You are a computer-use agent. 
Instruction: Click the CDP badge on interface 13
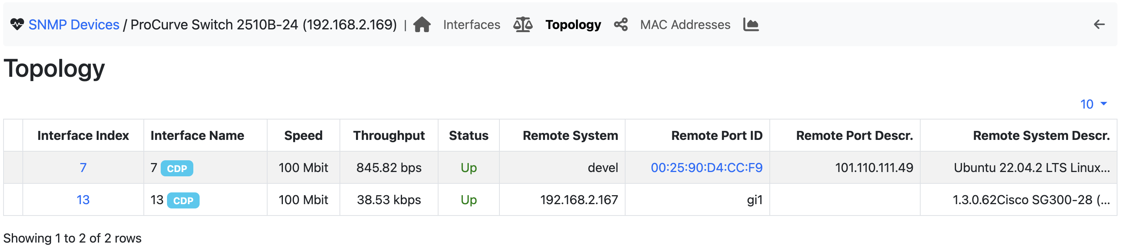pyautogui.click(x=183, y=201)
